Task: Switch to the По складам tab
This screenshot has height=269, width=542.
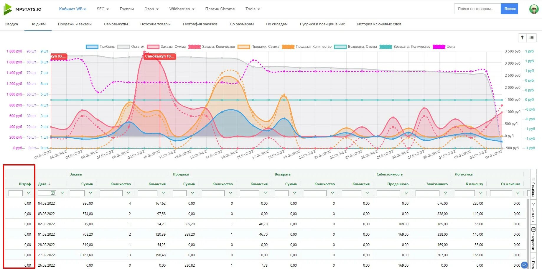Action: click(277, 24)
